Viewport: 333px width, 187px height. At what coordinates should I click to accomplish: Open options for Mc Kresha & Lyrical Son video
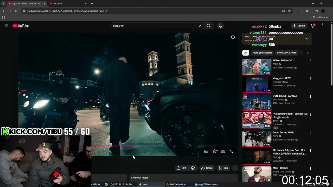point(310,151)
